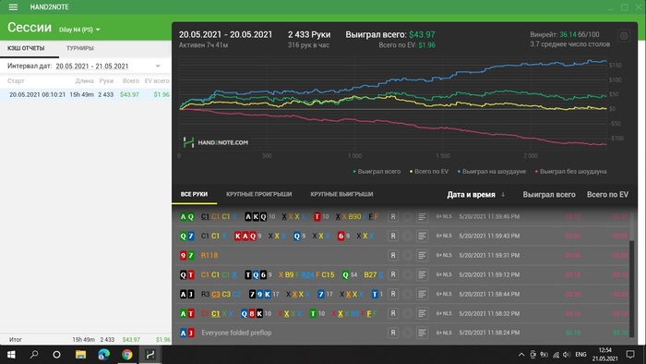The image size is (646, 364).
Task: Click ENG language indicator in tray
Action: click(580, 355)
